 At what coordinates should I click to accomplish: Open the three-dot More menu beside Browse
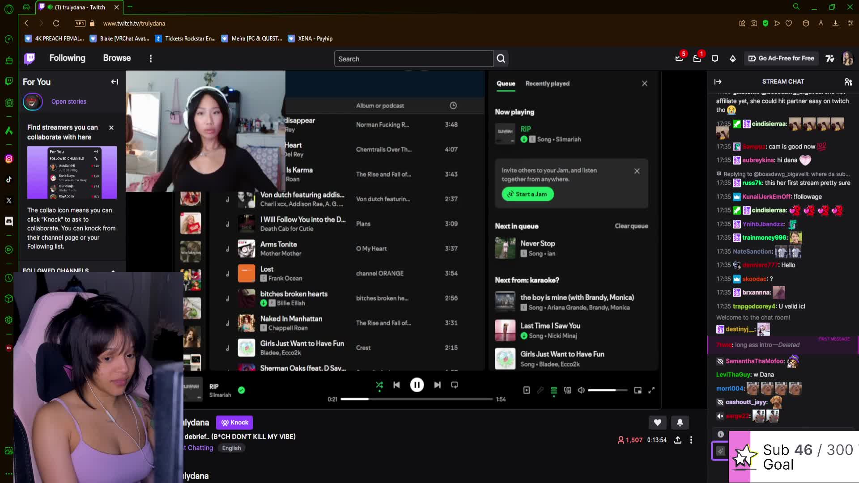click(x=151, y=59)
